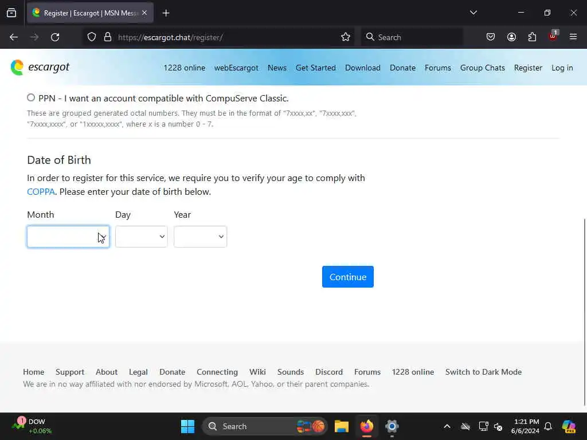Open the Year dropdown
Image resolution: width=587 pixels, height=440 pixels.
(200, 237)
